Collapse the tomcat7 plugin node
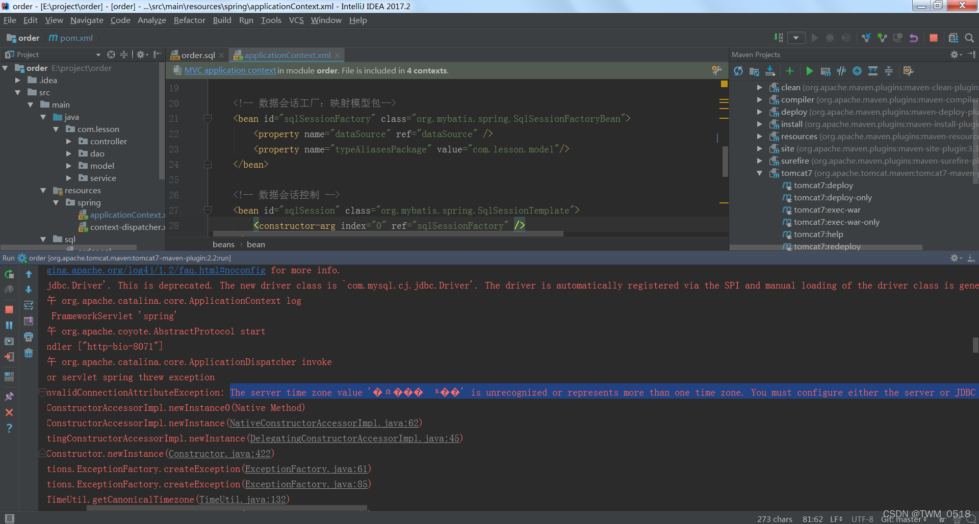This screenshot has height=524, width=979. coord(760,173)
